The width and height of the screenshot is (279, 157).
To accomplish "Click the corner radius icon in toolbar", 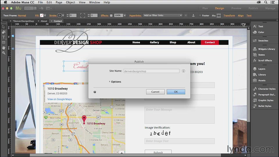I will (82, 15).
